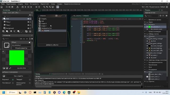
Task: Zoom in the workspace
Action: coord(50,7)
